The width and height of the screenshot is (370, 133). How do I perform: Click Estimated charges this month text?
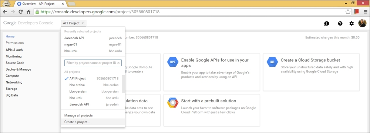pyautogui.click(x=333, y=37)
